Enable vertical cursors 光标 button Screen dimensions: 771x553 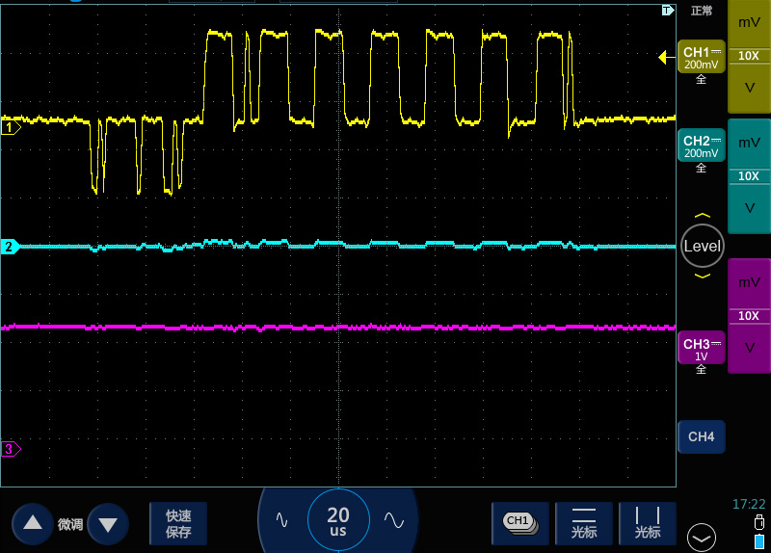click(647, 523)
